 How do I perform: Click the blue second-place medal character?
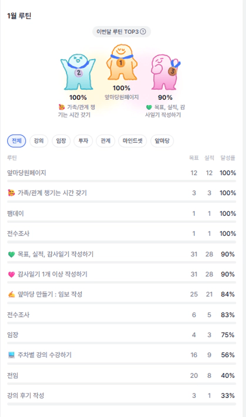[78, 72]
